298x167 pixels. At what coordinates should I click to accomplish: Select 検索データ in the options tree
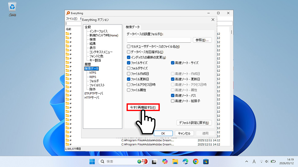click(92, 69)
